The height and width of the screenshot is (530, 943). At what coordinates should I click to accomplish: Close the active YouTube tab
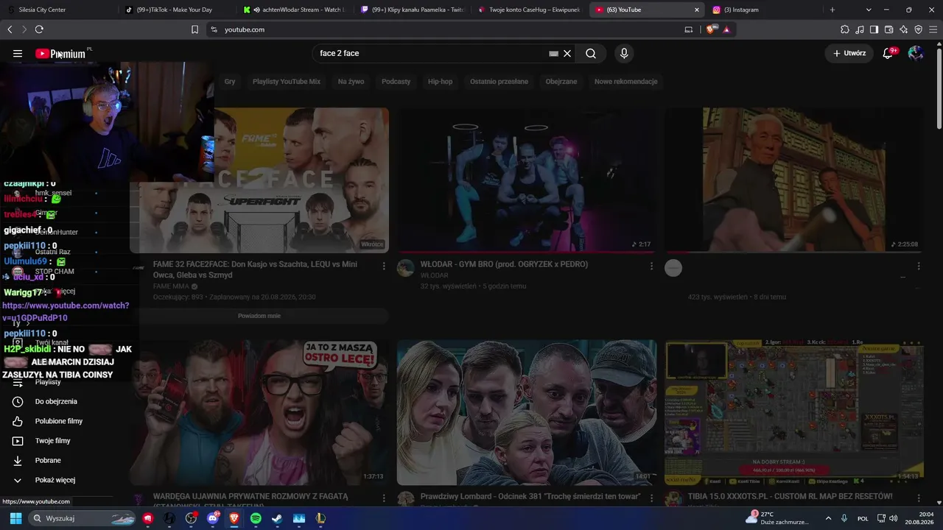[x=697, y=10]
